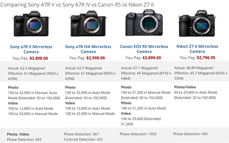Click the Photo/Video ISO heading for Nikon
The image size is (229, 143).
click(185, 87)
